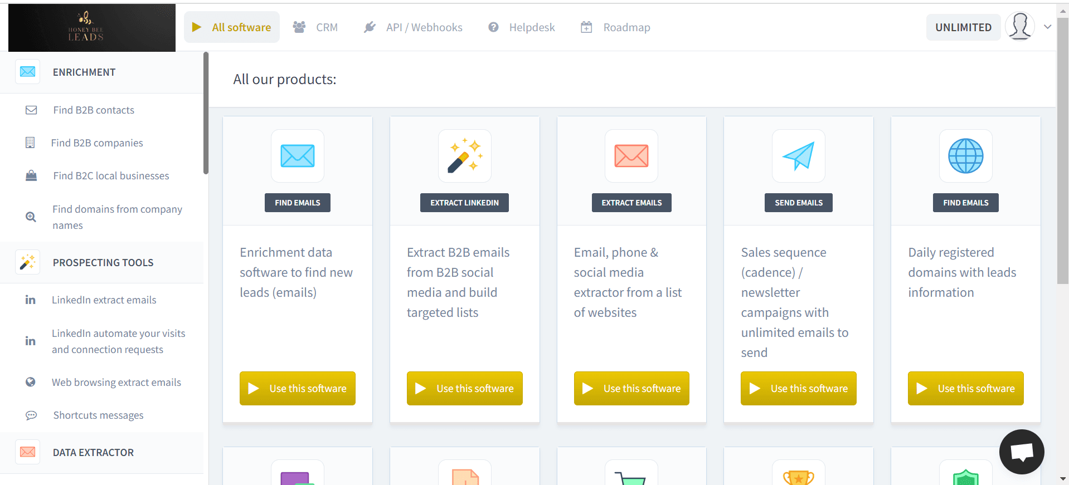Expand the Prospecting Tools sidebar section
This screenshot has height=485, width=1069.
pyautogui.click(x=103, y=262)
